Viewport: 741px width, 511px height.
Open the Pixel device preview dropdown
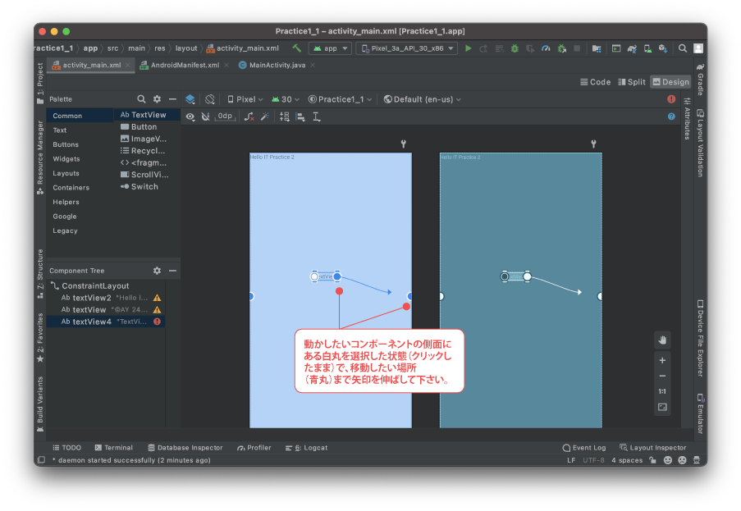click(x=245, y=99)
